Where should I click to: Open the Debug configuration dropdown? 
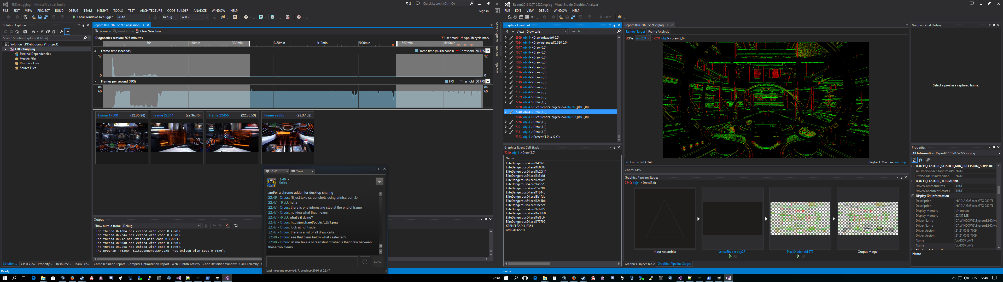170,17
